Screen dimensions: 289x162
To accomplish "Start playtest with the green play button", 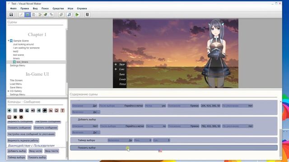I will click(x=77, y=14).
